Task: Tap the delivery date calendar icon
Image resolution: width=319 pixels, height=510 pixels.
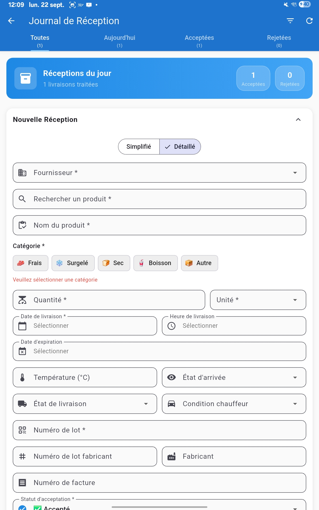Action: tap(22, 326)
